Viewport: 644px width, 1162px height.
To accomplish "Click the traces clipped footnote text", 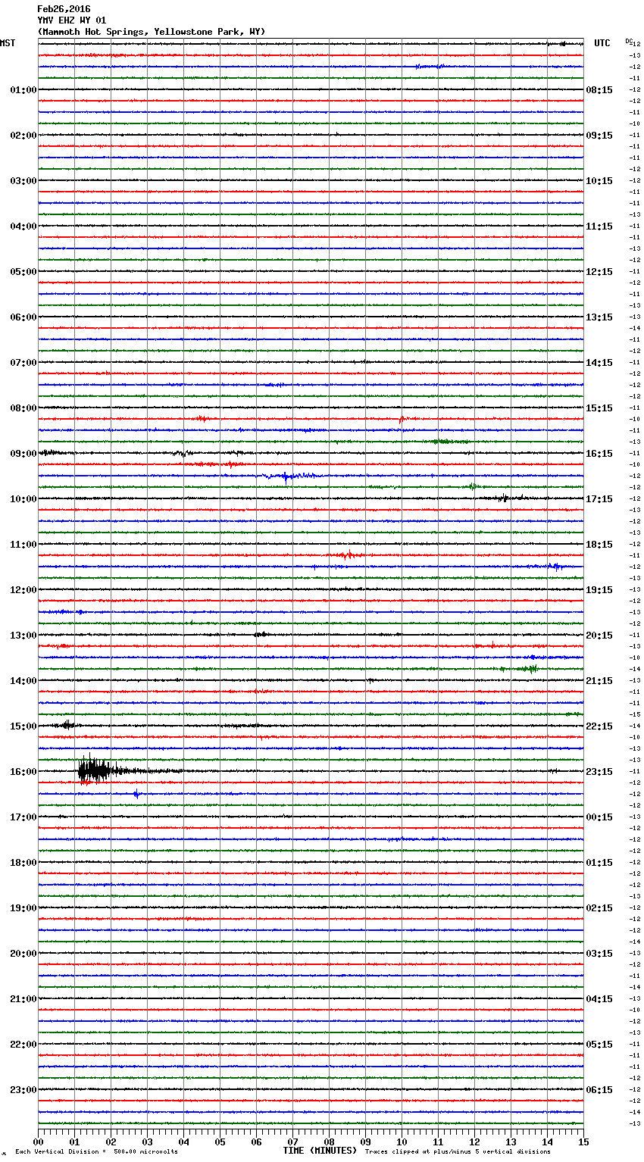I will [x=458, y=1151].
